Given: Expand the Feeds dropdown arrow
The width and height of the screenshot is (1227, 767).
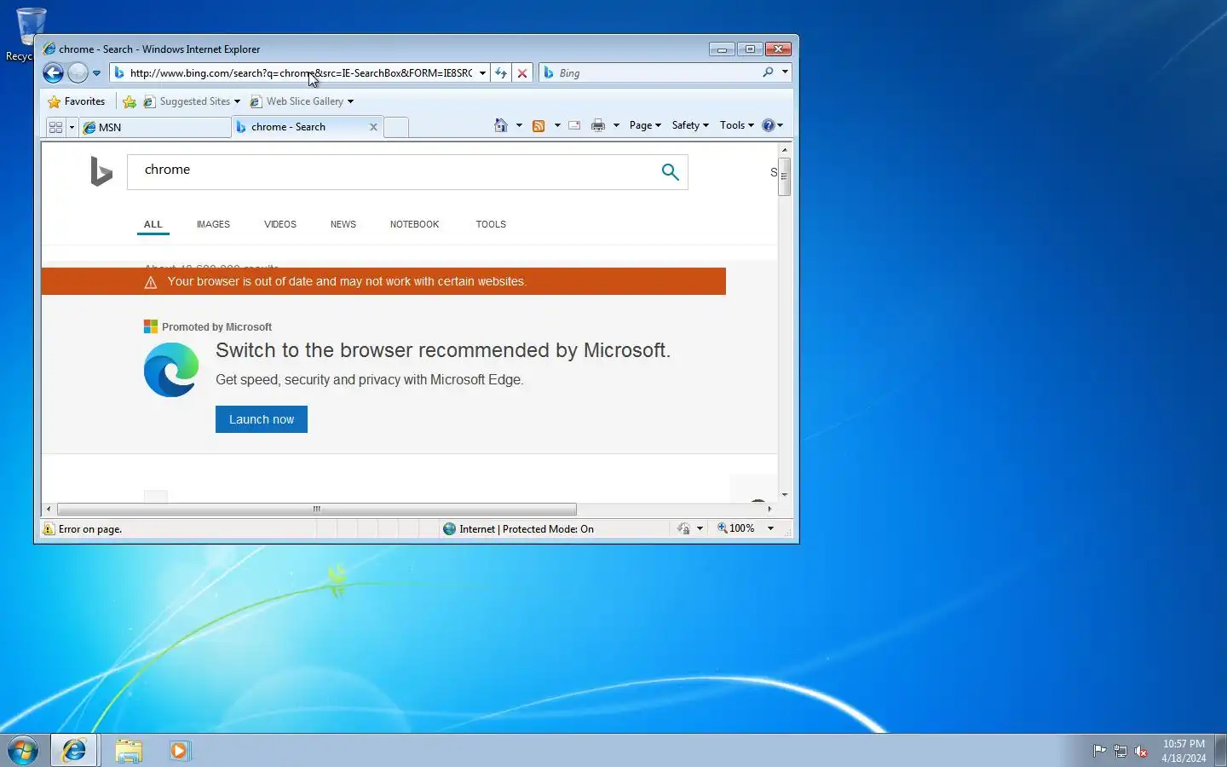Looking at the screenshot, I should tap(557, 125).
